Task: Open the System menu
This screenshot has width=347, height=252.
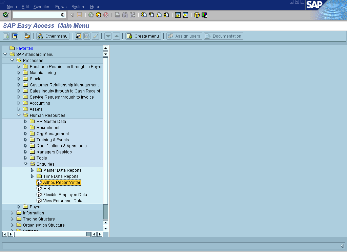Action: point(78,7)
